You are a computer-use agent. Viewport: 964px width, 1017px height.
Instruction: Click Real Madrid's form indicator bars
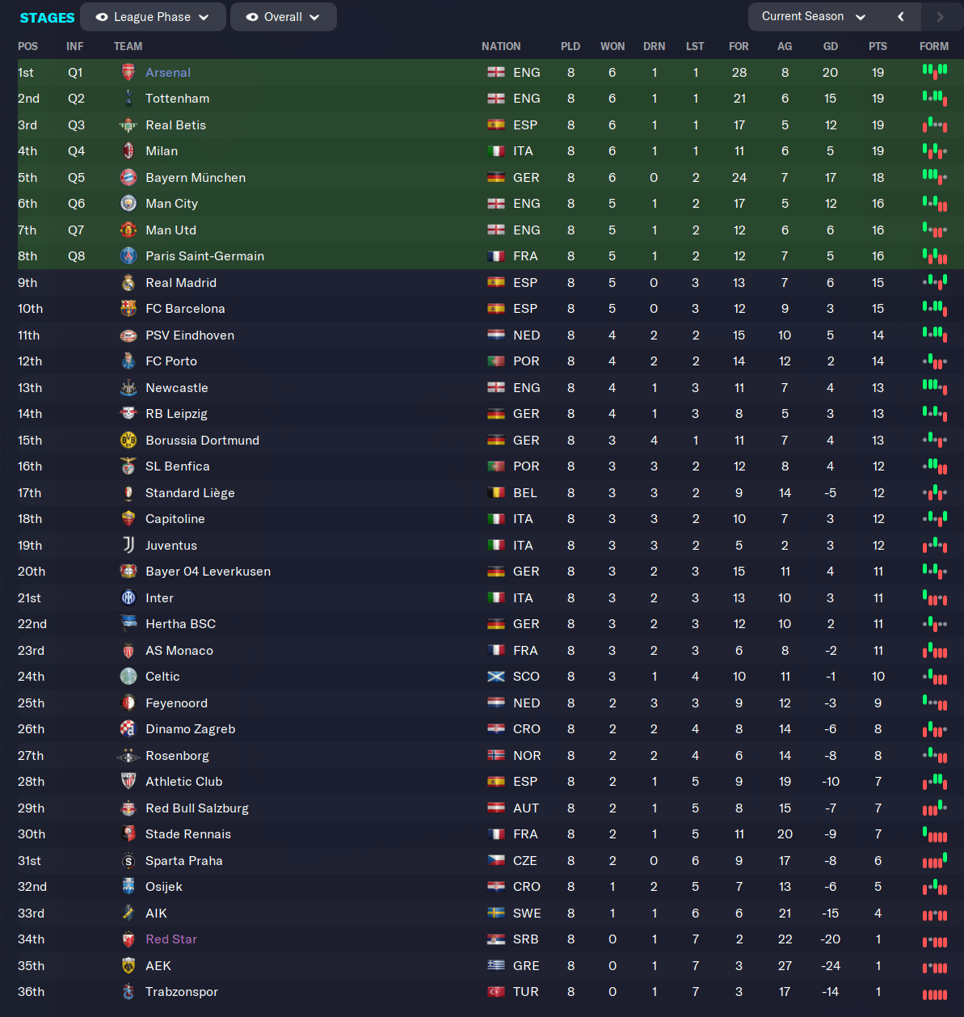[x=935, y=282]
